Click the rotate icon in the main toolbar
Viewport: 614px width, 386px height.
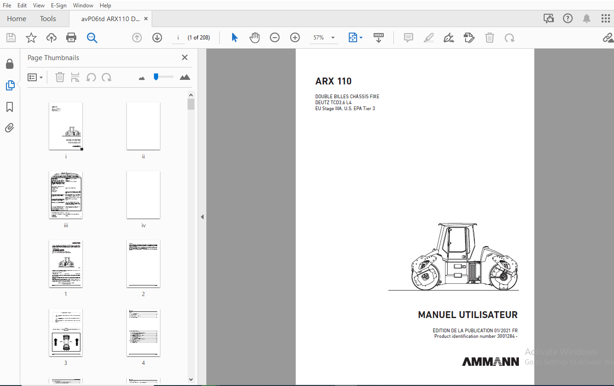[x=510, y=38]
